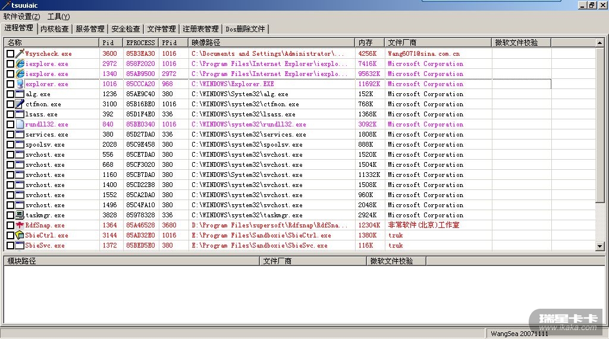The width and height of the screenshot is (609, 339).
Task: Click C:\WINDOWS\Explorer.EXE image path
Action: point(233,84)
